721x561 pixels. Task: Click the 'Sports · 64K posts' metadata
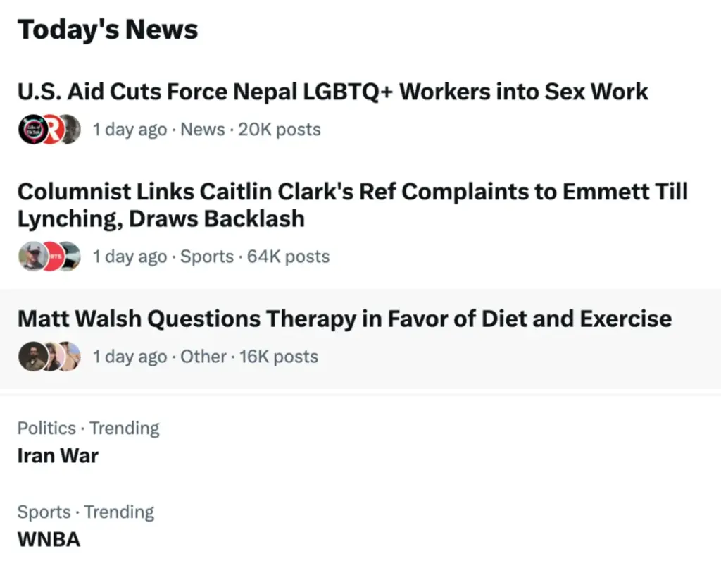(255, 257)
